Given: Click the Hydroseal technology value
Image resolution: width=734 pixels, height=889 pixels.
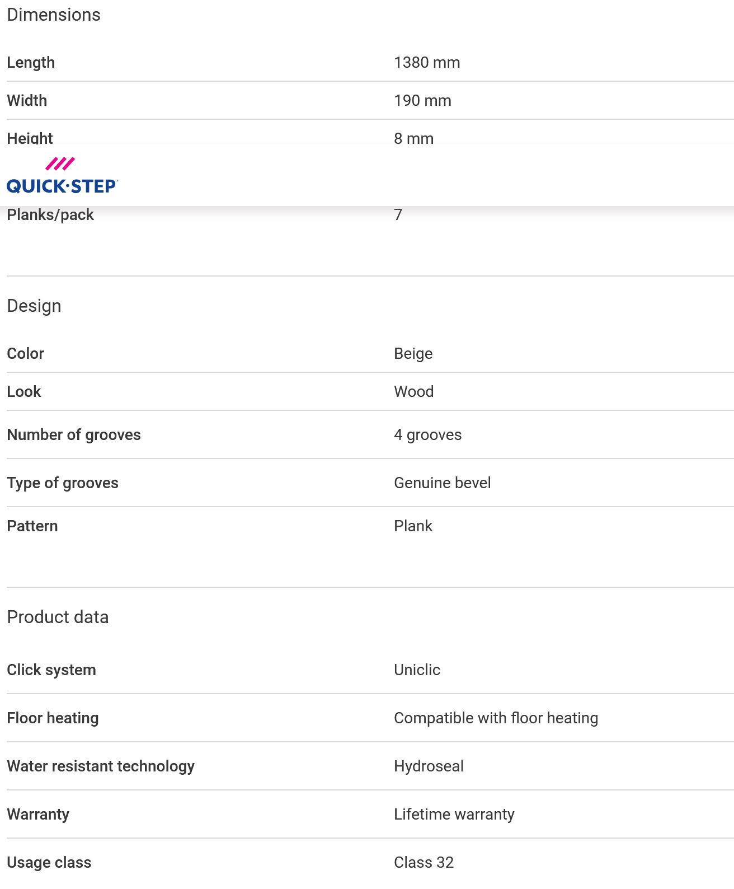Looking at the screenshot, I should click(429, 766).
